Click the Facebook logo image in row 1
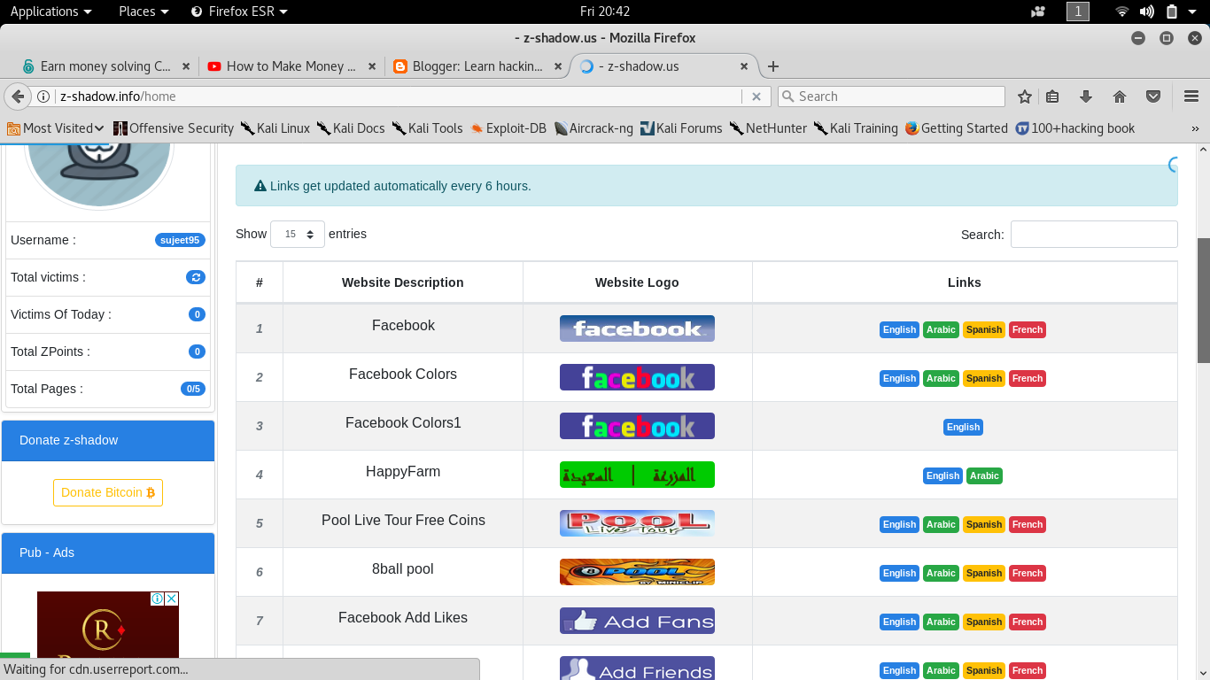The width and height of the screenshot is (1210, 680). 637,328
